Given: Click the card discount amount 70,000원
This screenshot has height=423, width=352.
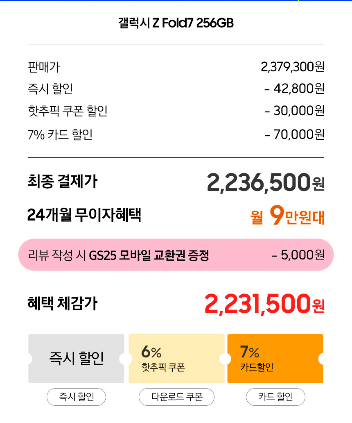Looking at the screenshot, I should coord(294,134).
